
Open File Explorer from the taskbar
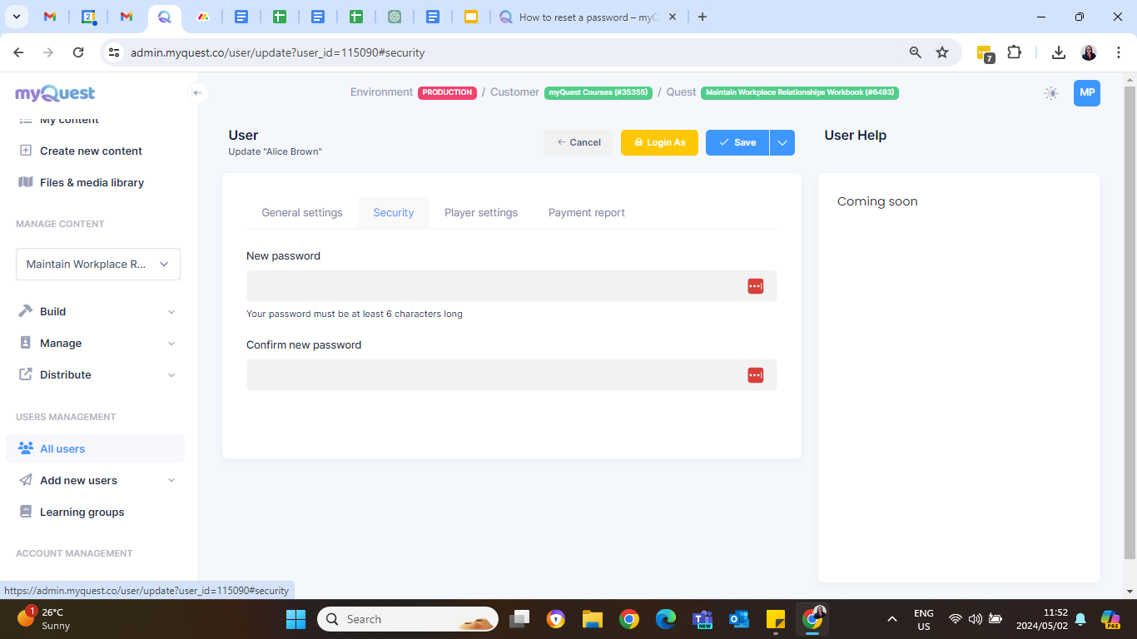coord(592,619)
